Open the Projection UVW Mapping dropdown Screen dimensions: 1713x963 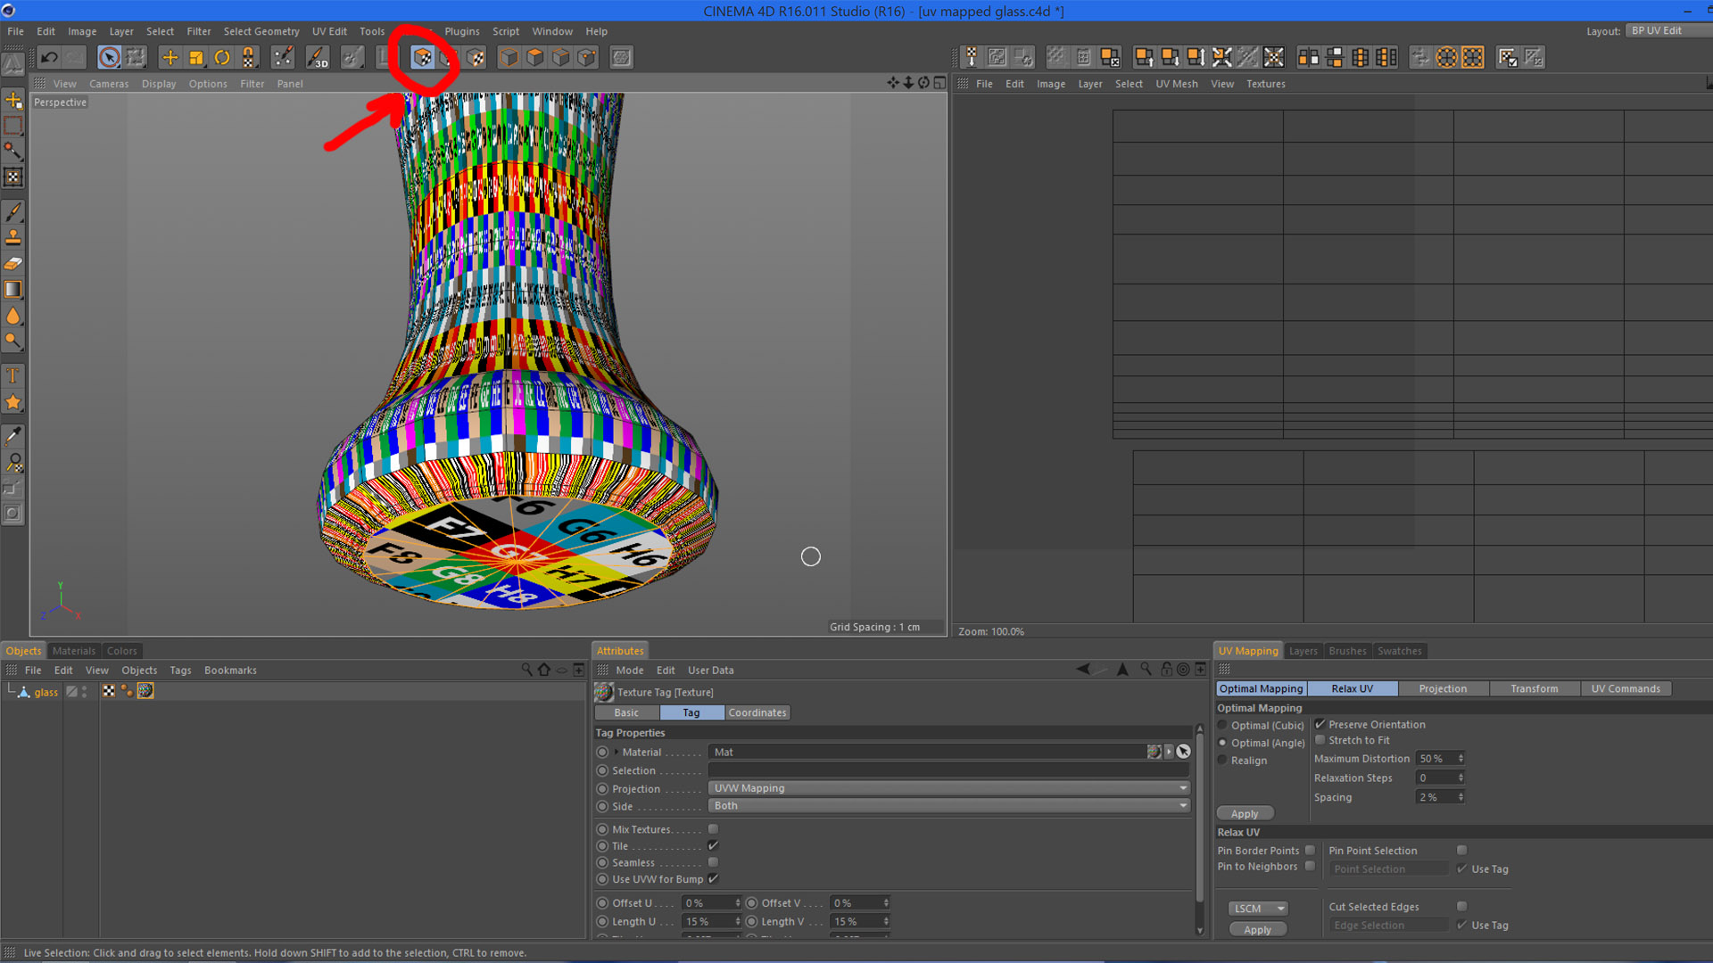point(948,788)
